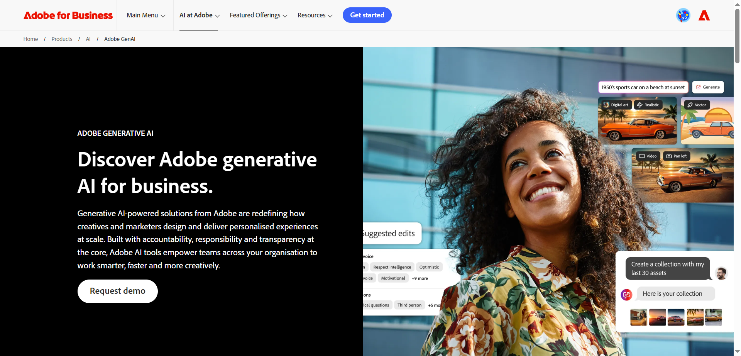The width and height of the screenshot is (741, 356).
Task: Expand the Main Menu dropdown
Action: click(146, 15)
